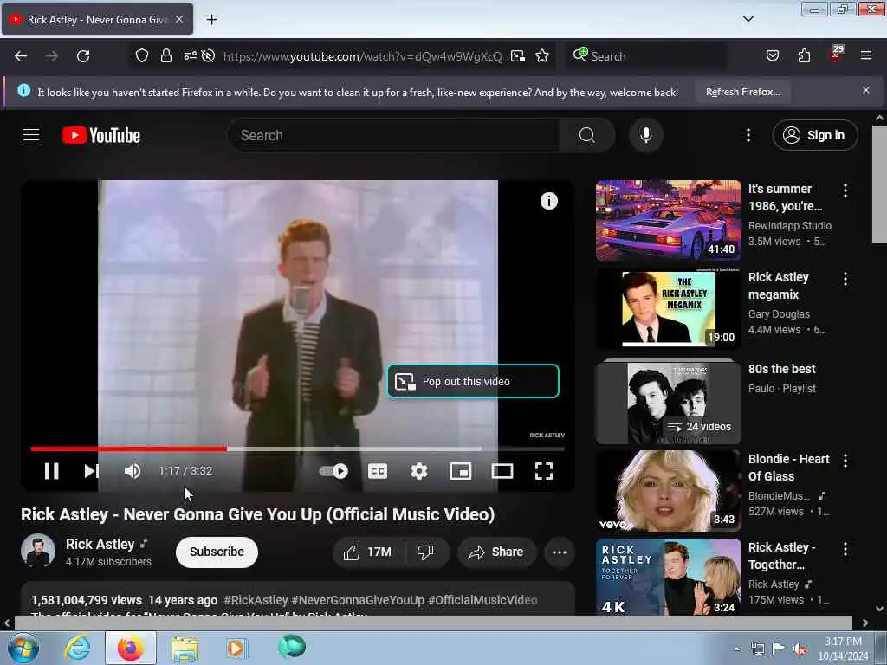Subscribe to Rick Astley channel

[x=217, y=552]
